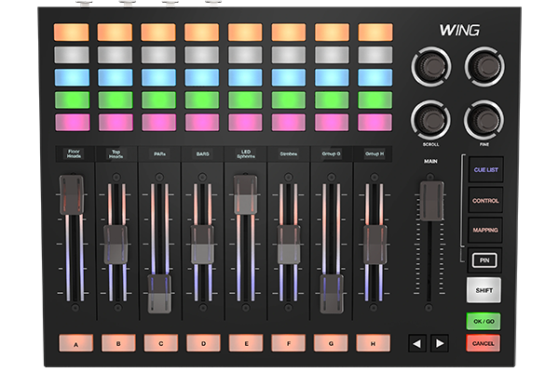
Task: Confirm with the green OK / GO button
Action: (484, 321)
